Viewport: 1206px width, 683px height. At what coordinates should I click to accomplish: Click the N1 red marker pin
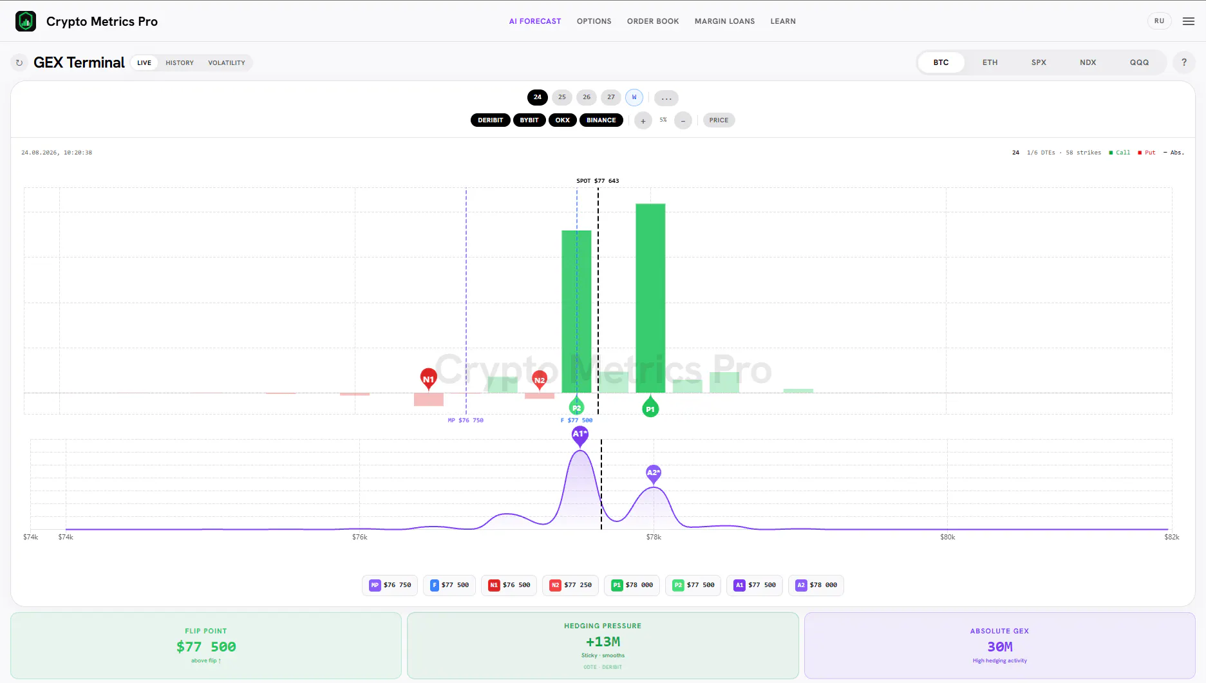coord(428,379)
